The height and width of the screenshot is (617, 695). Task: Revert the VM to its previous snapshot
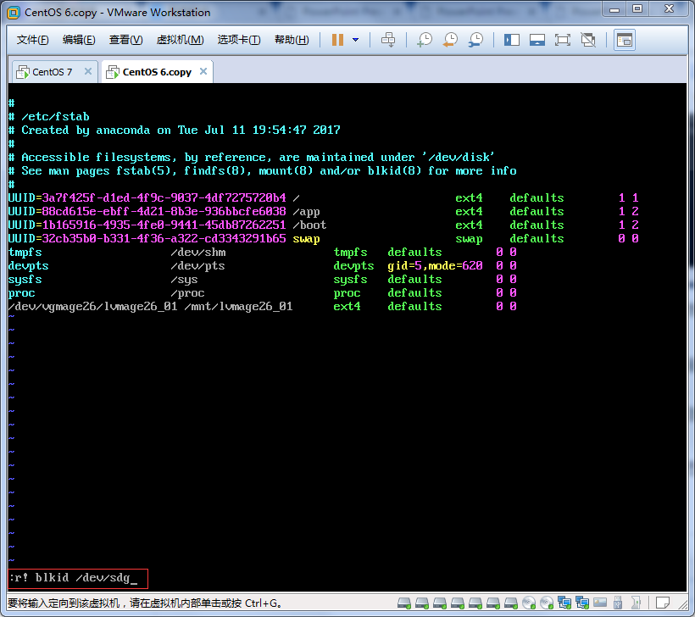[x=450, y=40]
